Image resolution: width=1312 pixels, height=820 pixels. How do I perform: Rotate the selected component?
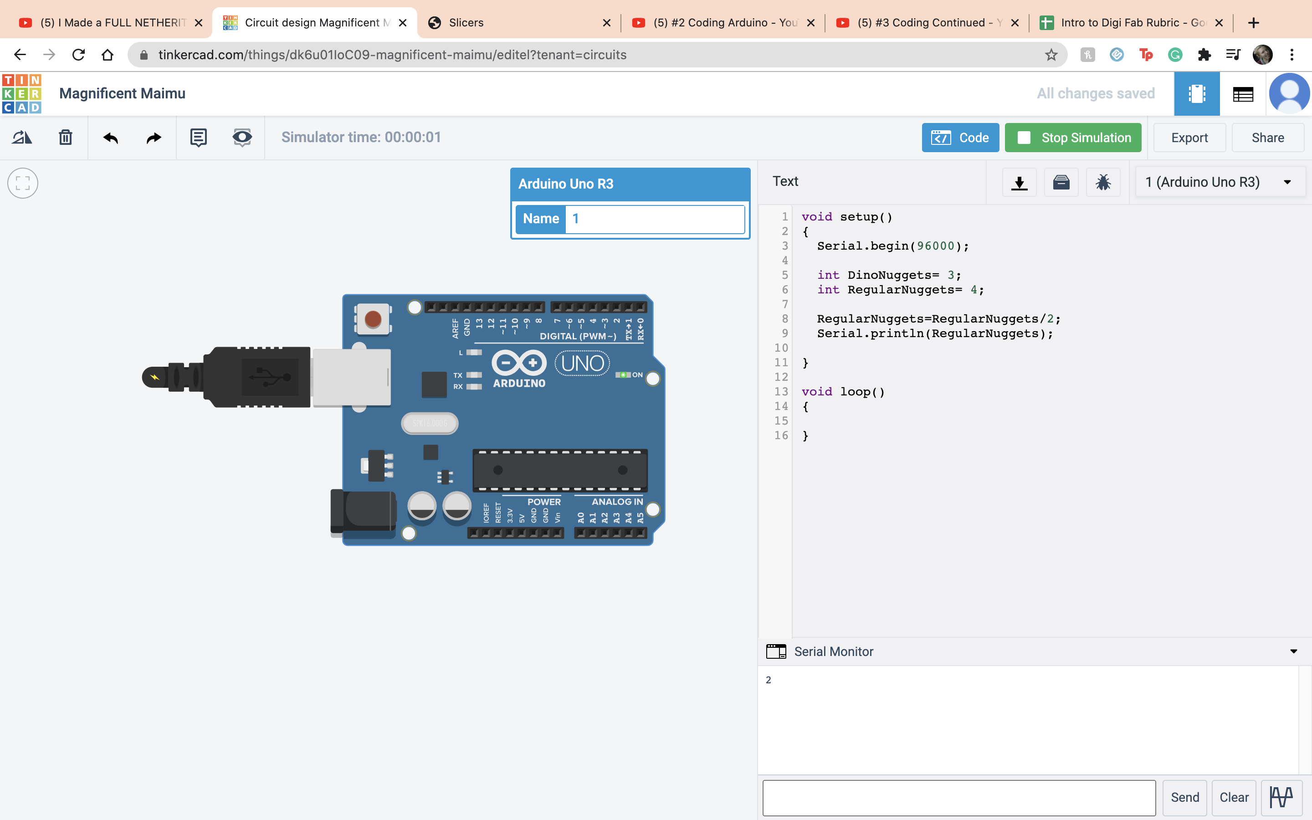22,138
